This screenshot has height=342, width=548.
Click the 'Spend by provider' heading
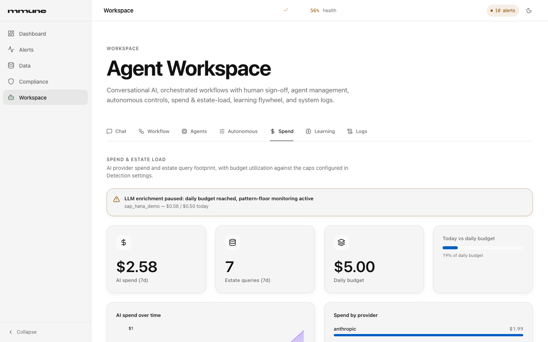point(355,315)
